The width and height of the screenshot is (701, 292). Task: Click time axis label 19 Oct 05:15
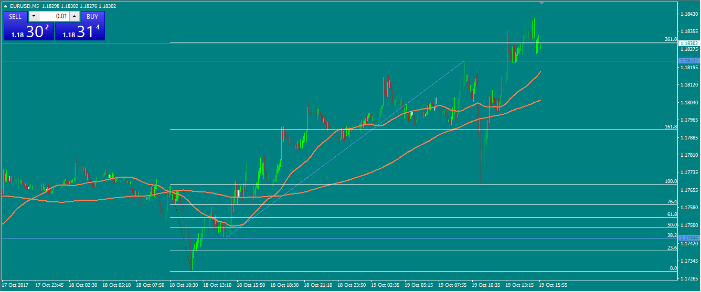419,286
